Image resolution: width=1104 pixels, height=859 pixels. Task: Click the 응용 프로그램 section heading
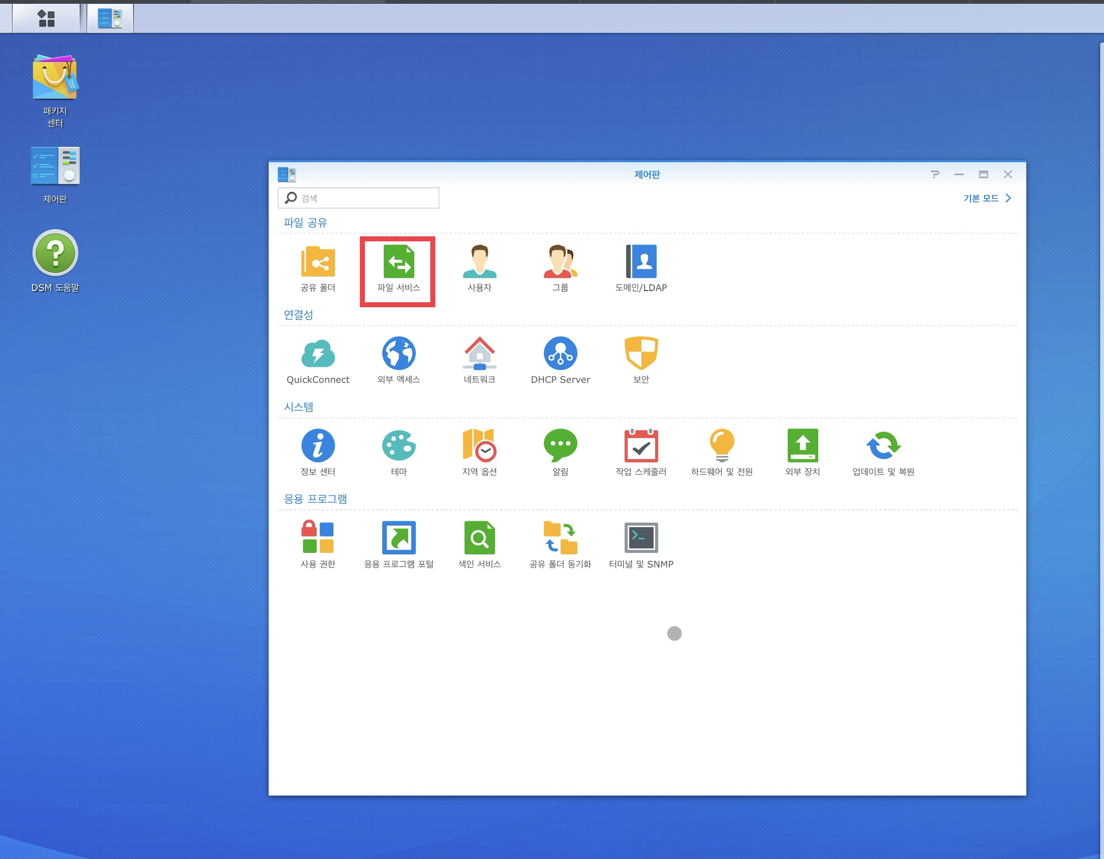click(315, 499)
